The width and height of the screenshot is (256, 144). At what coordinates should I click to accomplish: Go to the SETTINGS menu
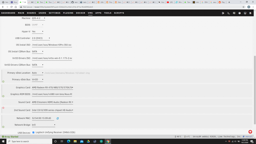[x=55, y=13]
